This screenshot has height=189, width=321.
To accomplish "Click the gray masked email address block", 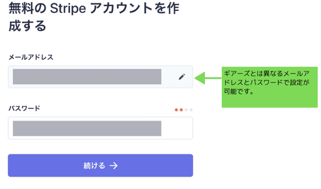I will tap(87, 76).
